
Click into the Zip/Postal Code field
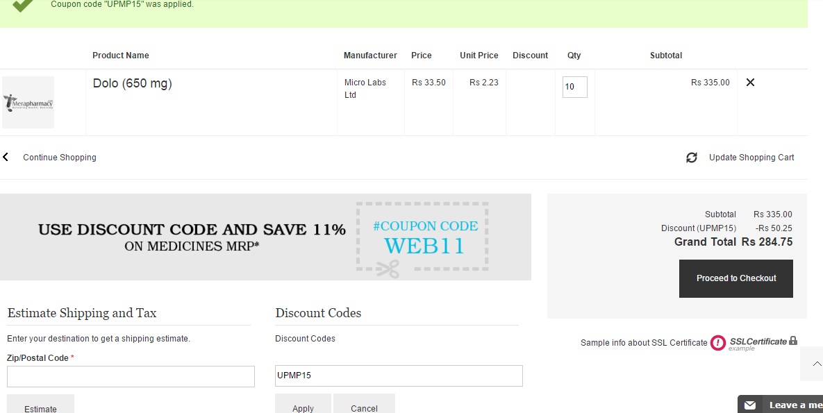coord(131,376)
